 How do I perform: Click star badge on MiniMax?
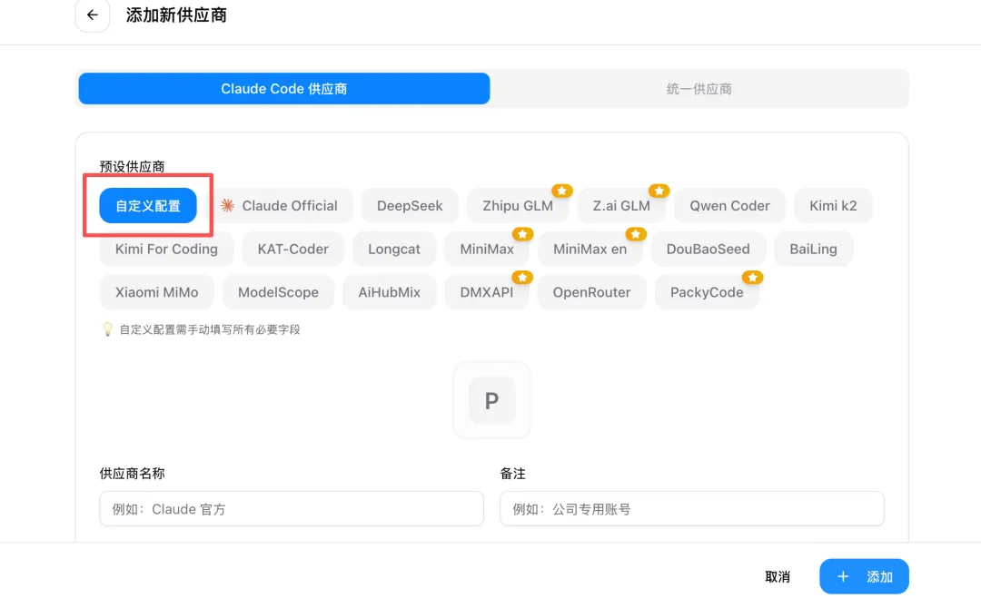point(522,234)
